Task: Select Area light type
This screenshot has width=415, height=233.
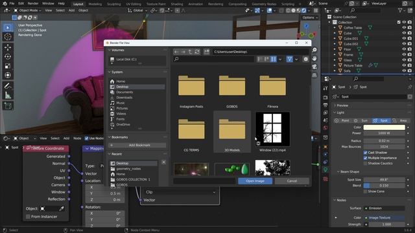Action: click(400, 120)
